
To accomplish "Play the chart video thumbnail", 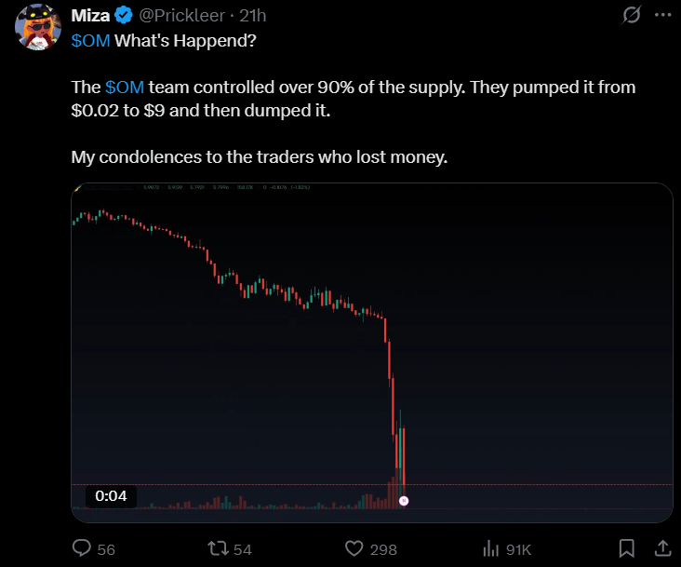I will pyautogui.click(x=372, y=352).
